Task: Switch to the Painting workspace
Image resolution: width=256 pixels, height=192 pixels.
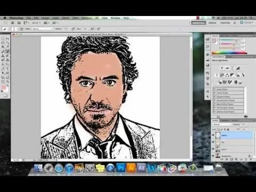Action: click(x=225, y=23)
